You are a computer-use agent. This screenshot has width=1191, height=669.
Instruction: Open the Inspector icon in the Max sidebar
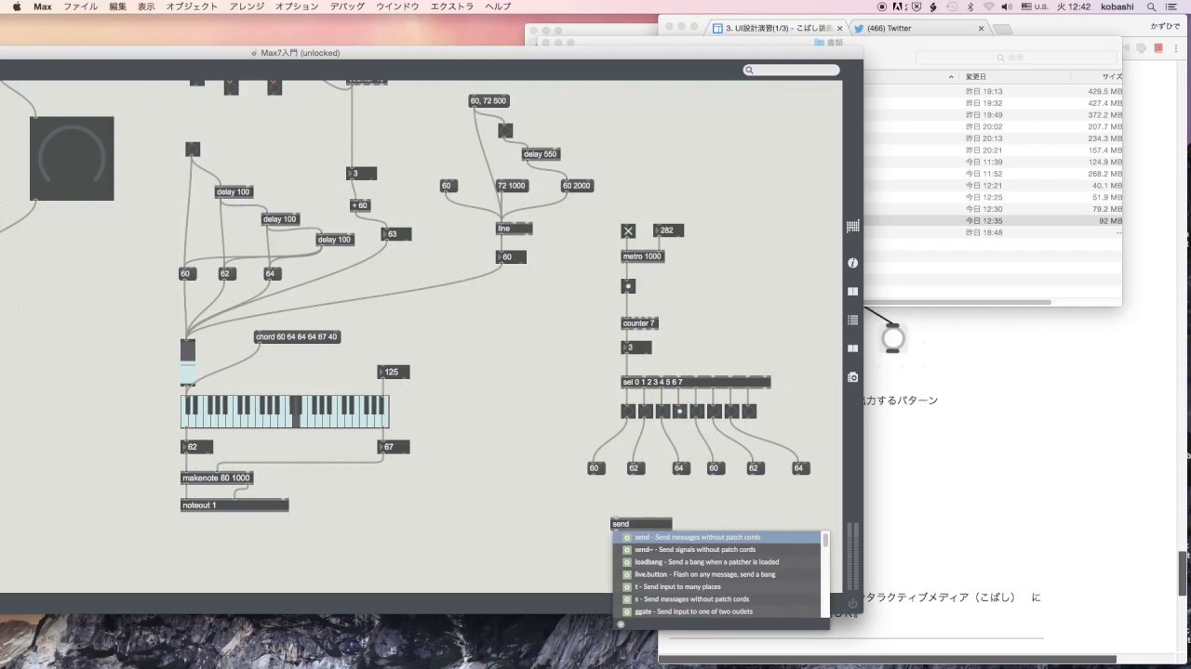pos(852,263)
